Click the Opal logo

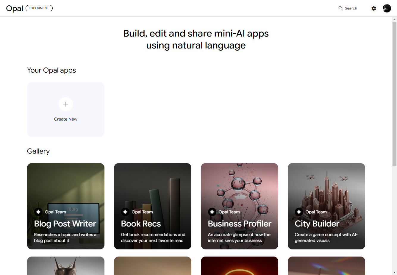[x=15, y=8]
